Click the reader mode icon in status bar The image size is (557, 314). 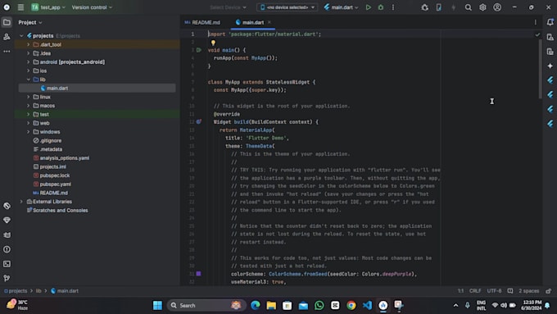click(x=510, y=291)
